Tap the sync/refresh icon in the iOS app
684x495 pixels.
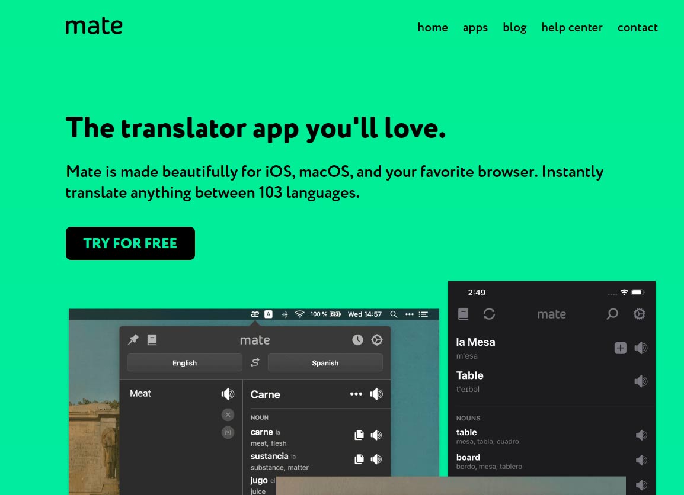tap(489, 314)
